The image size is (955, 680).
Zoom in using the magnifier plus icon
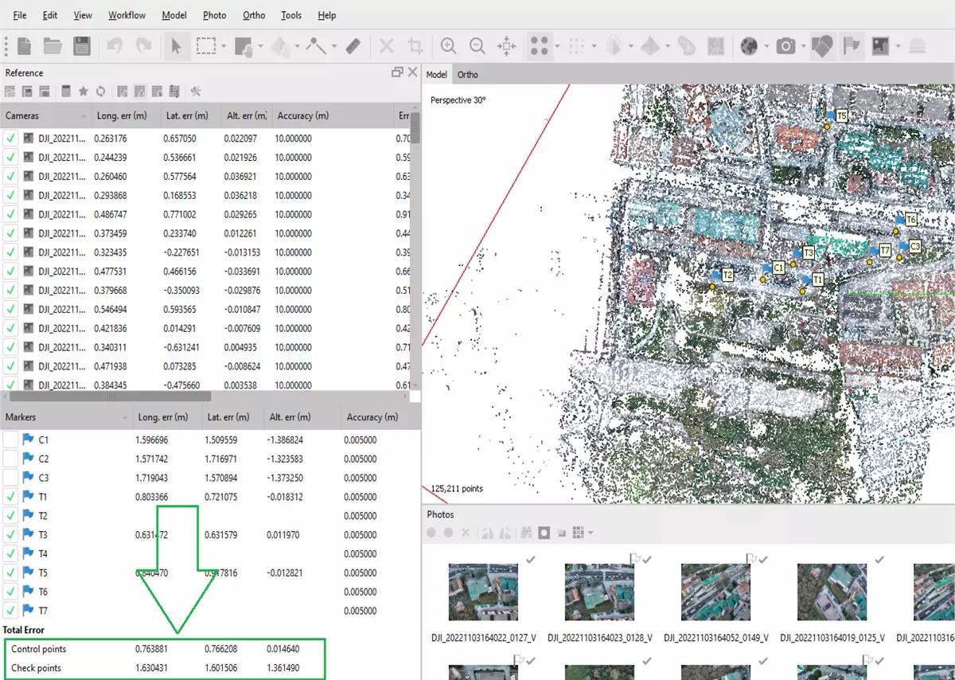(449, 46)
